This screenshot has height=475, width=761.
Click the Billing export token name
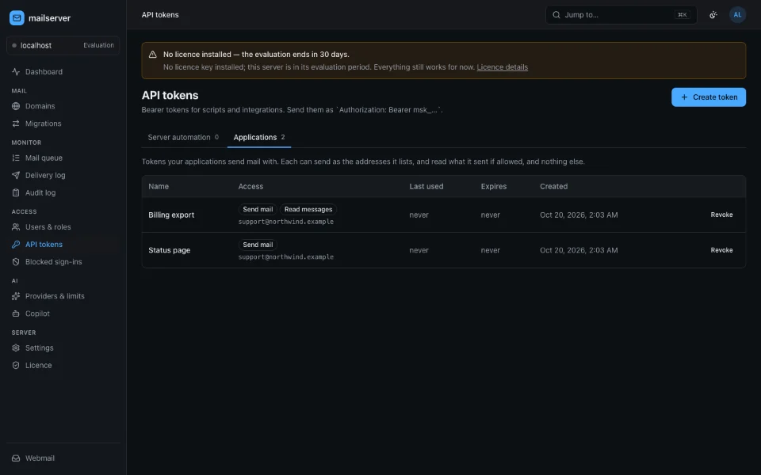coord(171,215)
